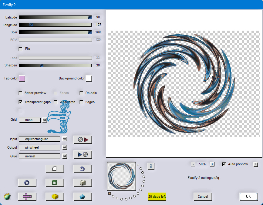Screen dimensions: 263x205
Task: Open the Background color swatch
Action: tap(89, 79)
